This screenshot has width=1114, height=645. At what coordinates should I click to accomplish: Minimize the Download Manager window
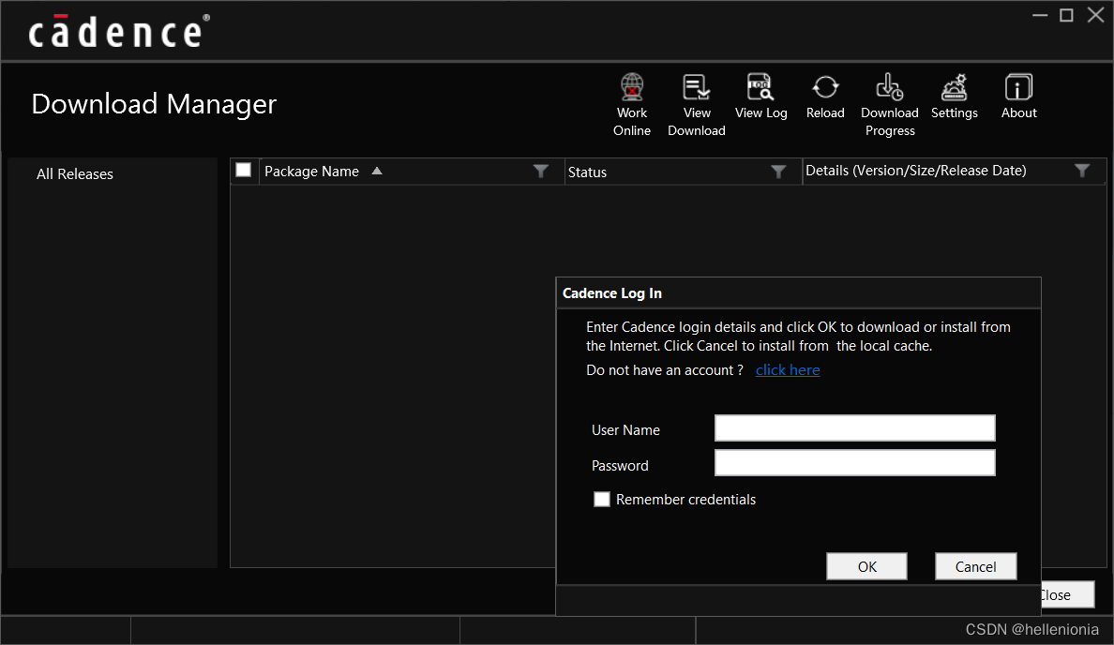[1040, 15]
